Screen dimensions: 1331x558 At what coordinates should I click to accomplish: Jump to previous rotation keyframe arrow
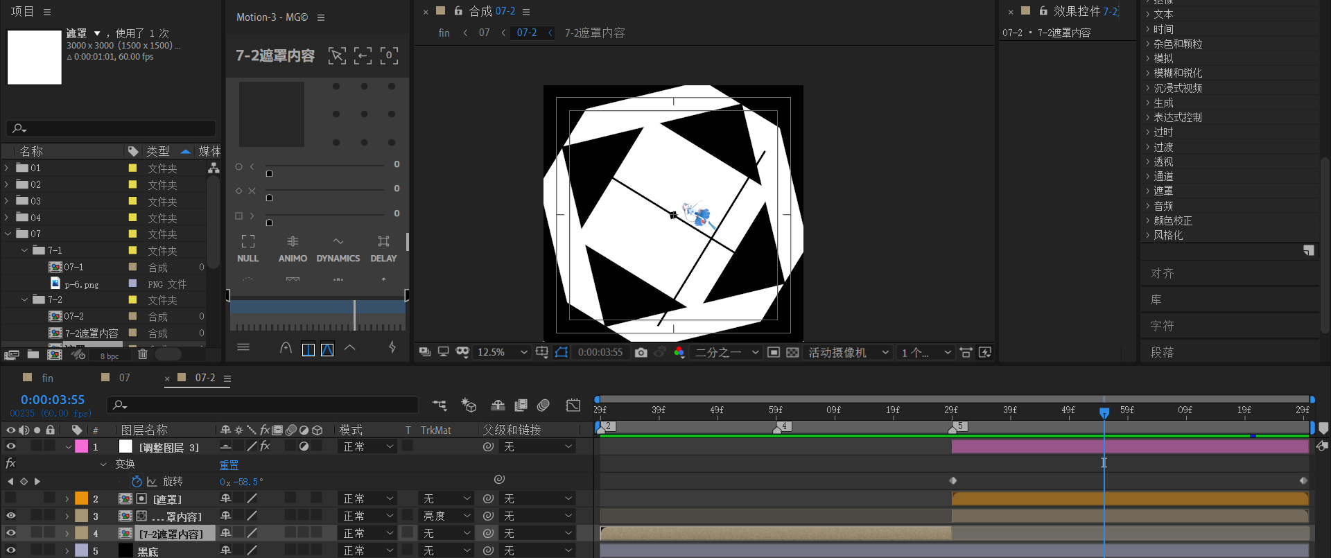coord(10,481)
